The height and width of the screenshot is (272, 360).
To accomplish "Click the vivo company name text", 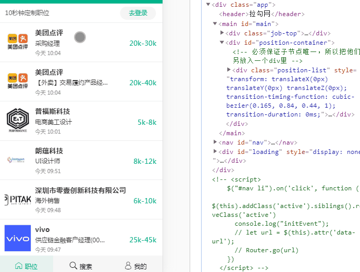I will point(43,229).
